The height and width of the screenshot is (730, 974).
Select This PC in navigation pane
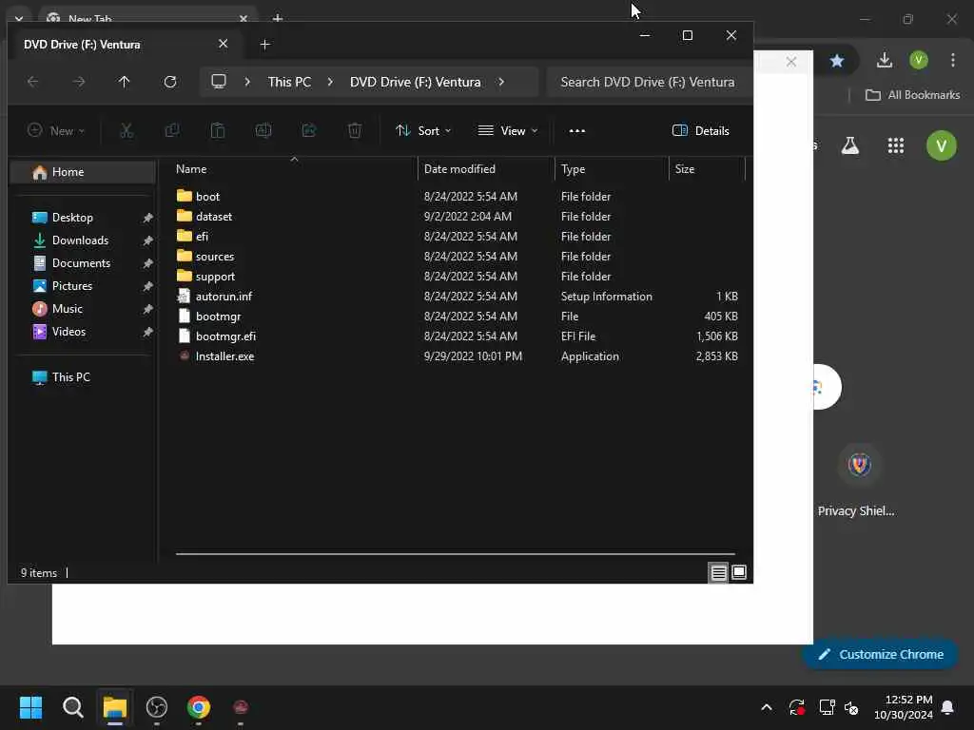point(84,376)
